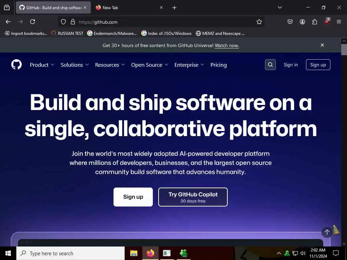Open GitHub search with magnifier button

click(x=270, y=65)
